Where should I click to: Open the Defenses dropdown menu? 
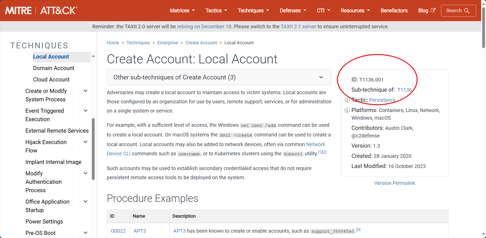click(293, 10)
